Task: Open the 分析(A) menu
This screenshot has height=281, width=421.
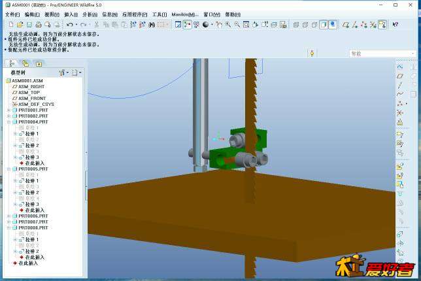Action: click(x=90, y=14)
